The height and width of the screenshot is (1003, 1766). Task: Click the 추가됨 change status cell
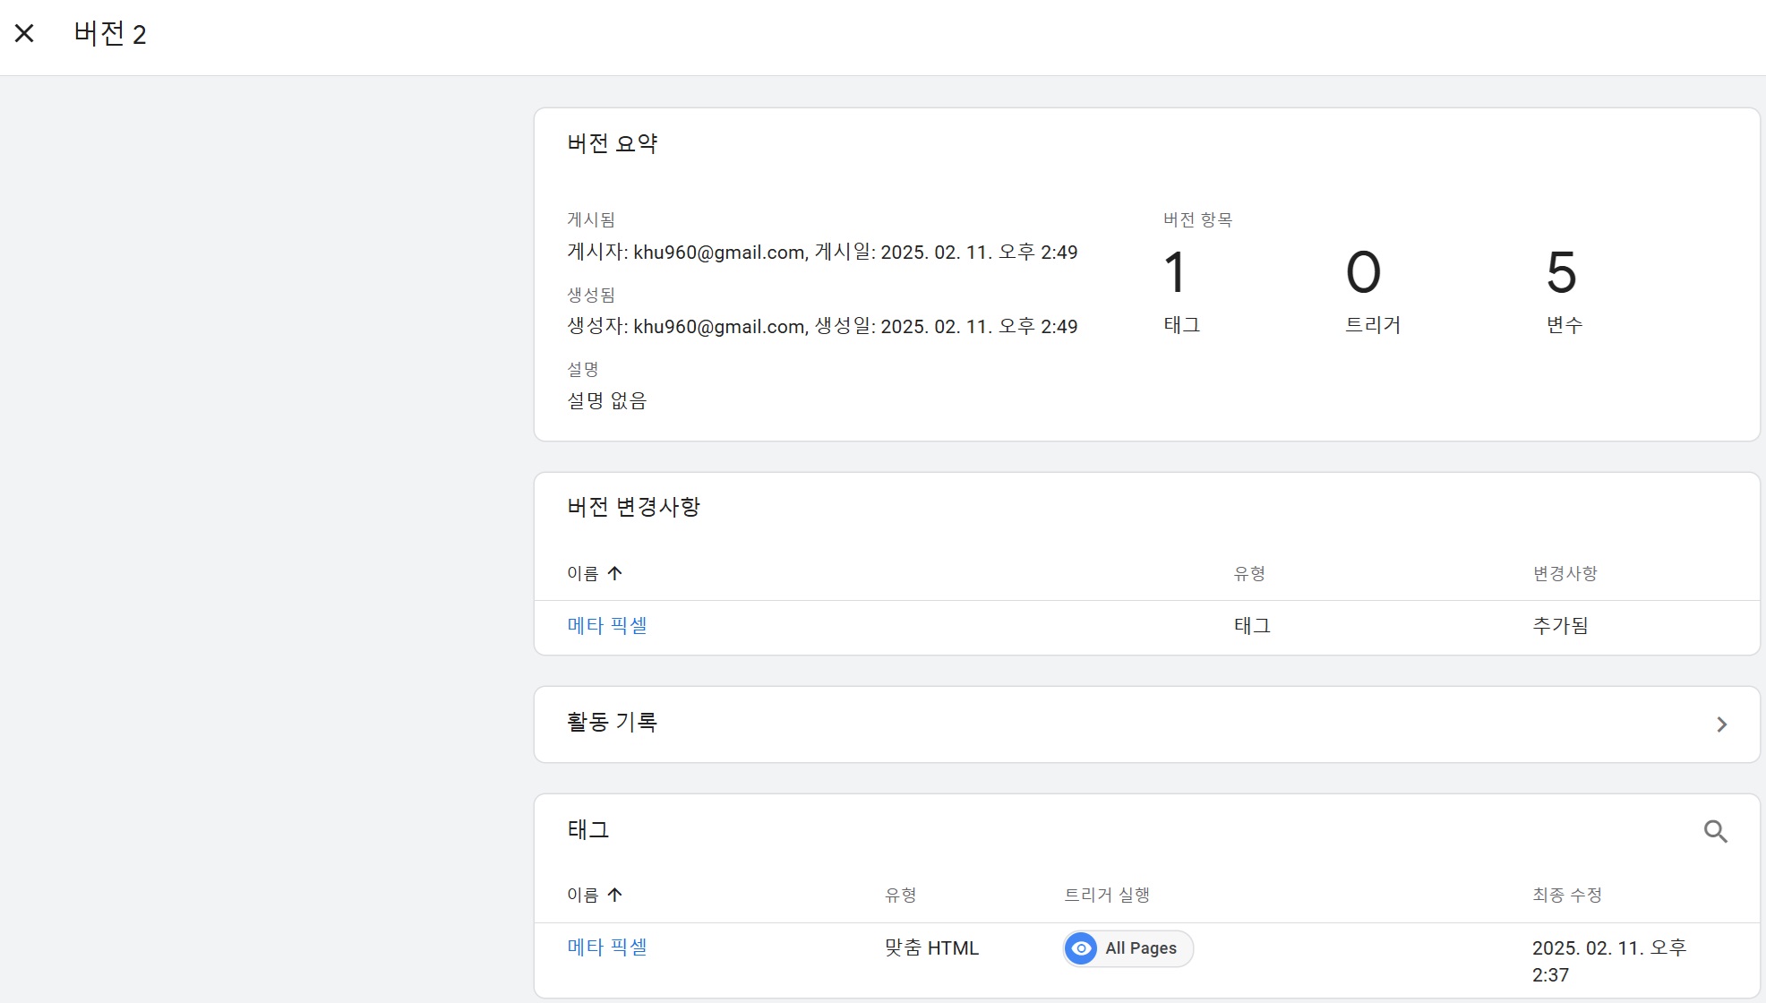[x=1560, y=626]
